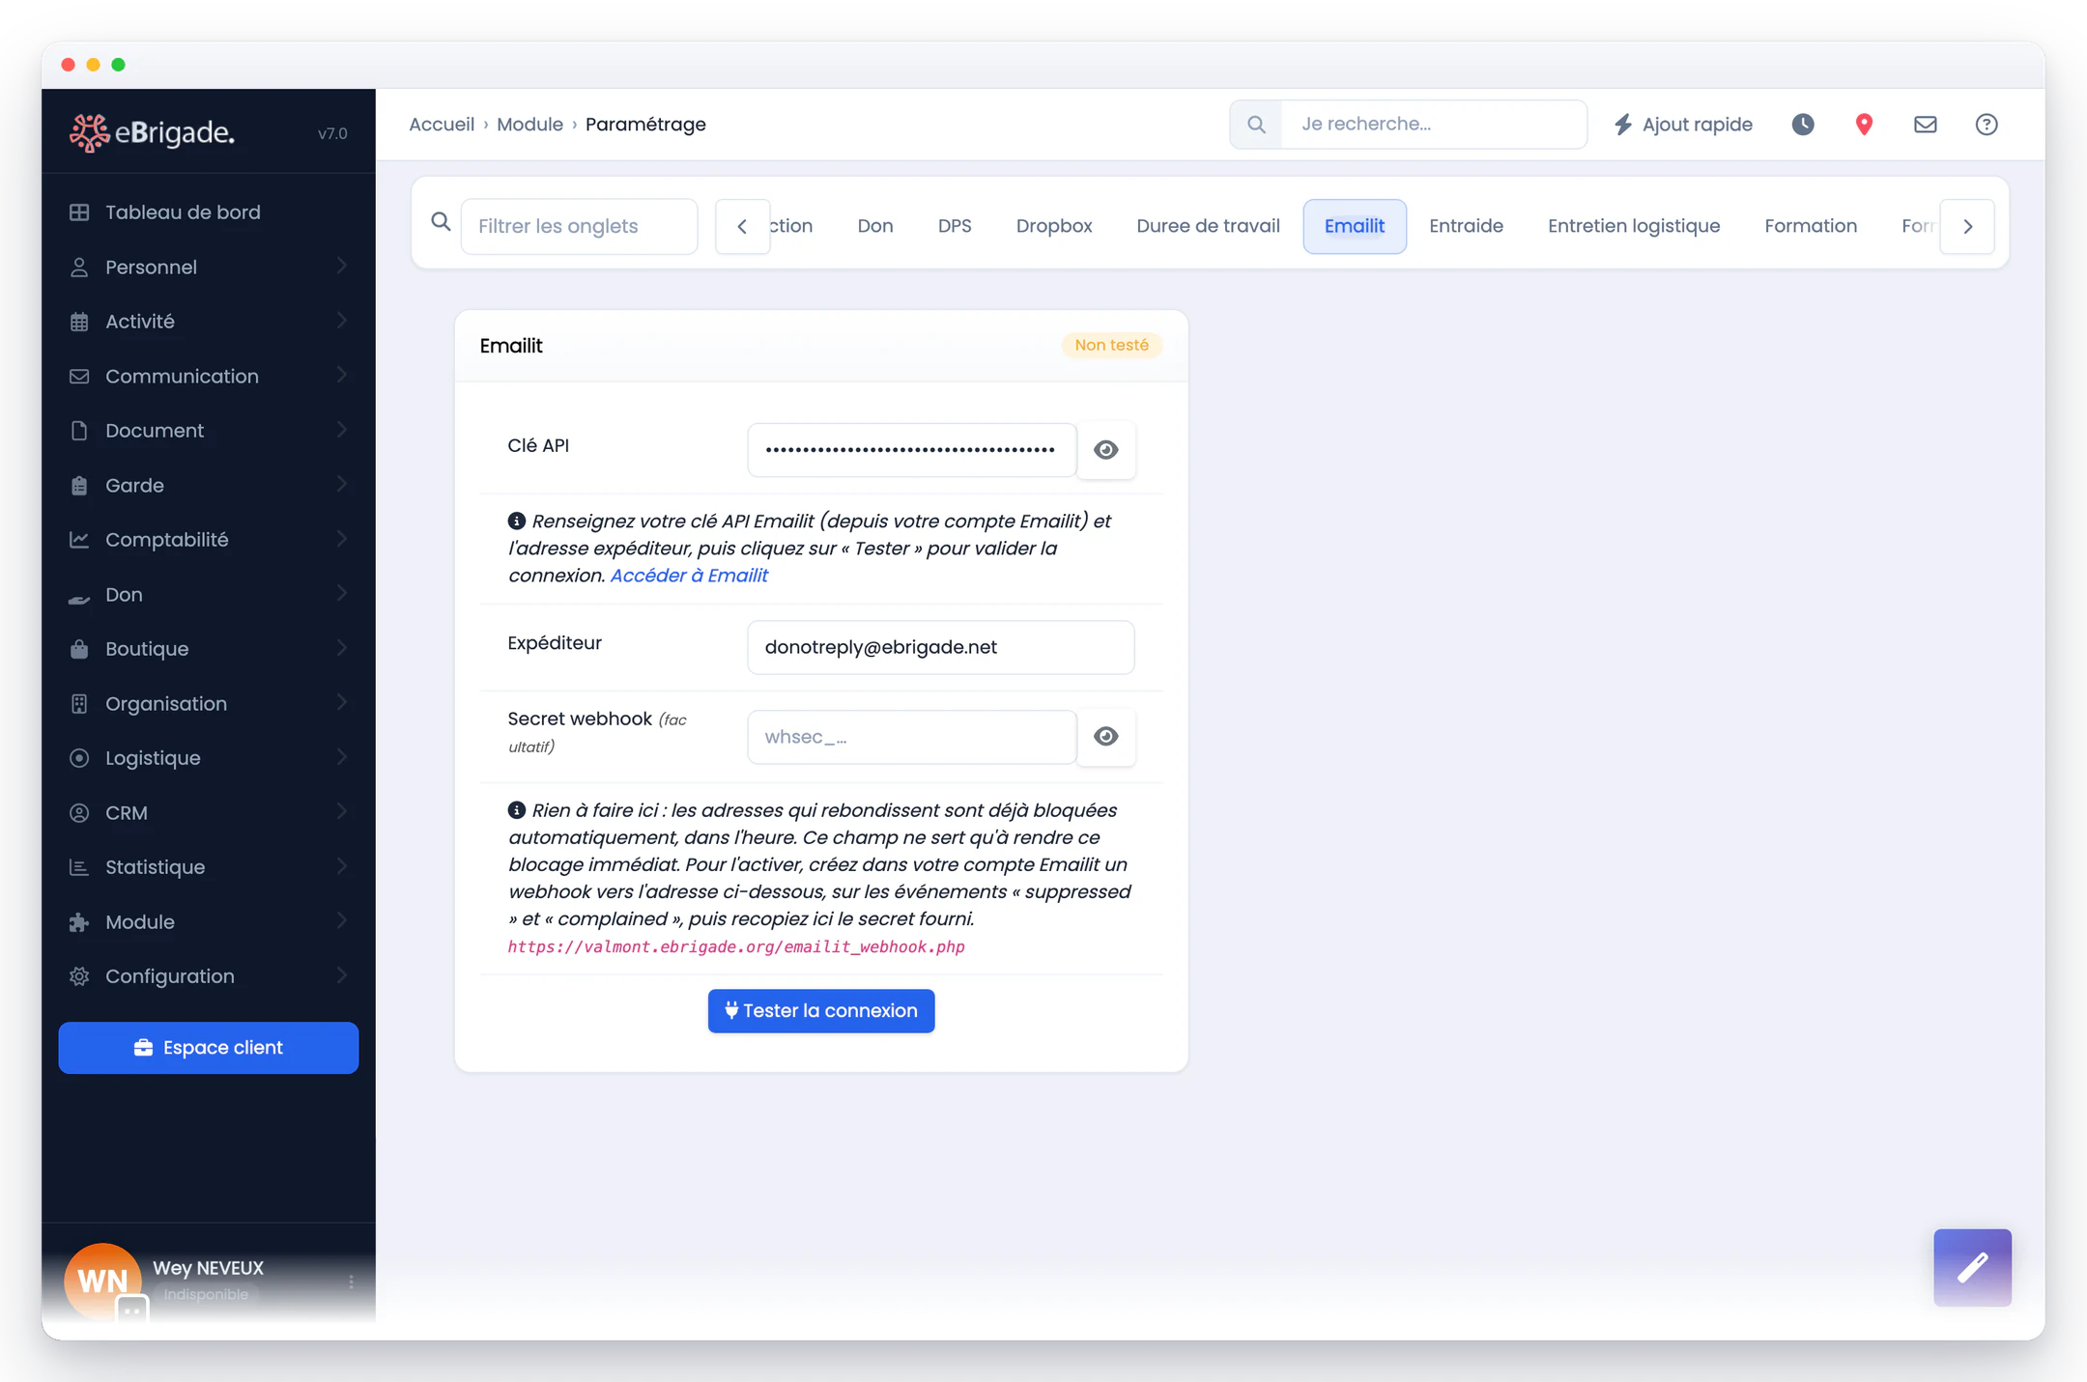
Task: Click the Expéditeur email field
Action: point(940,647)
